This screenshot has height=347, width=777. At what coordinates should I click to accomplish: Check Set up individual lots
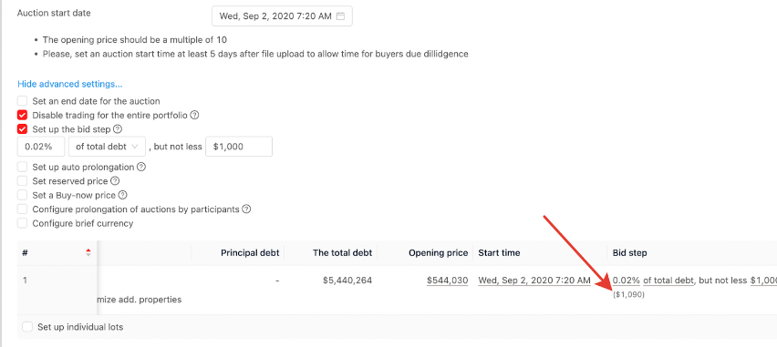click(x=27, y=327)
